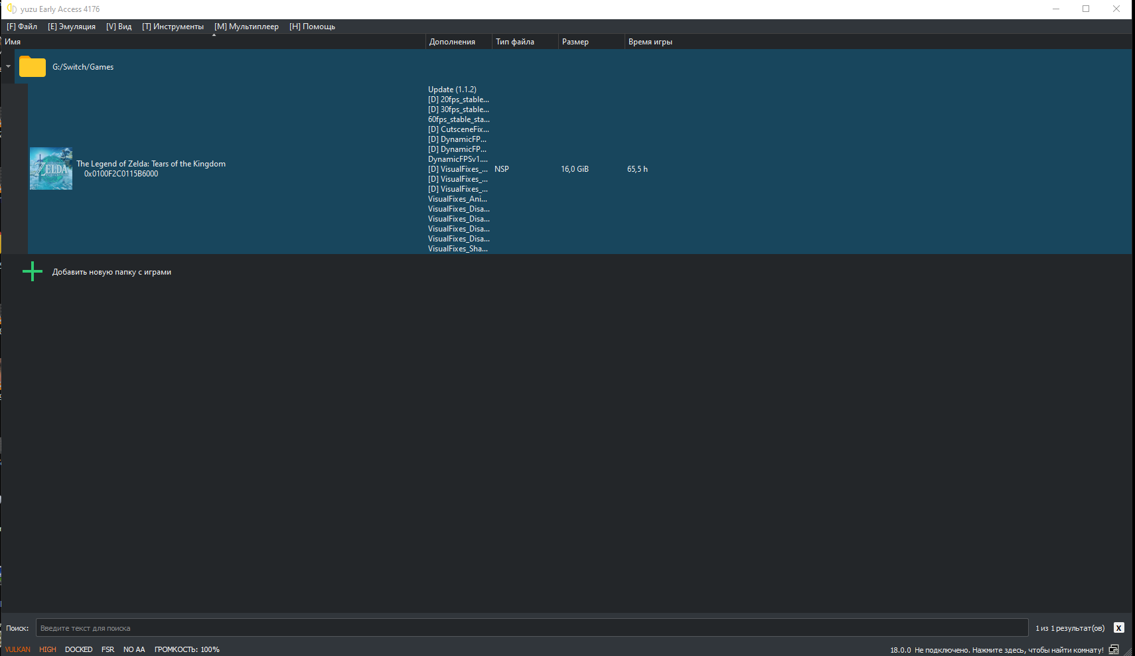The image size is (1135, 656).
Task: Click 'Добавить новую папку с играми'
Action: [112, 272]
